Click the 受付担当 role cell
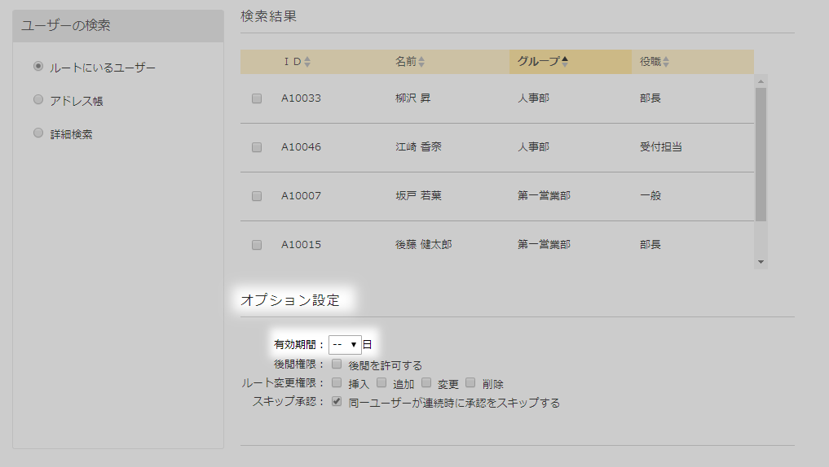Image resolution: width=829 pixels, height=467 pixels. pyautogui.click(x=661, y=146)
